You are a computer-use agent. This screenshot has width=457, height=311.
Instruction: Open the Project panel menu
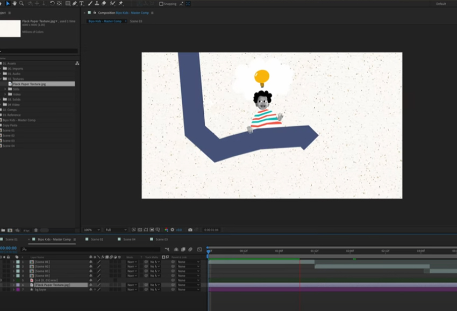pyautogui.click(x=9, y=13)
